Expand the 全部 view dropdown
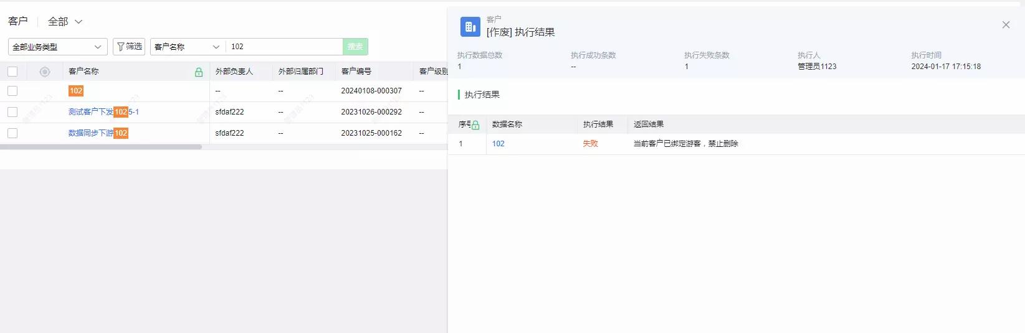This screenshot has width=1025, height=333. tap(65, 22)
